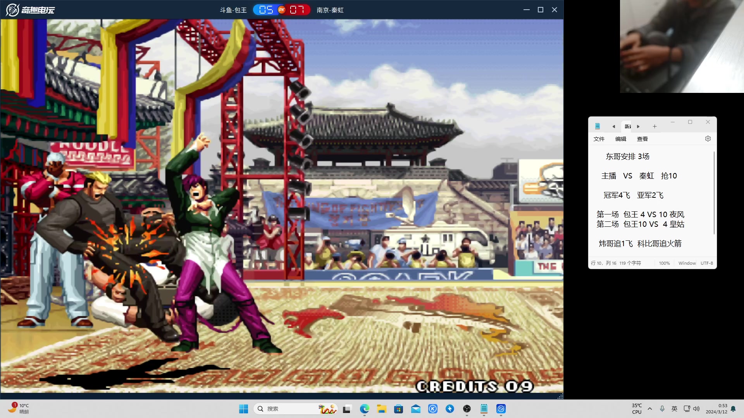
Task: Click the orange PK badge between the scores
Action: [282, 10]
